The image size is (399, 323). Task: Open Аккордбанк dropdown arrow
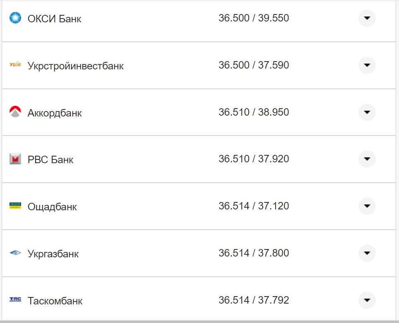click(x=367, y=112)
